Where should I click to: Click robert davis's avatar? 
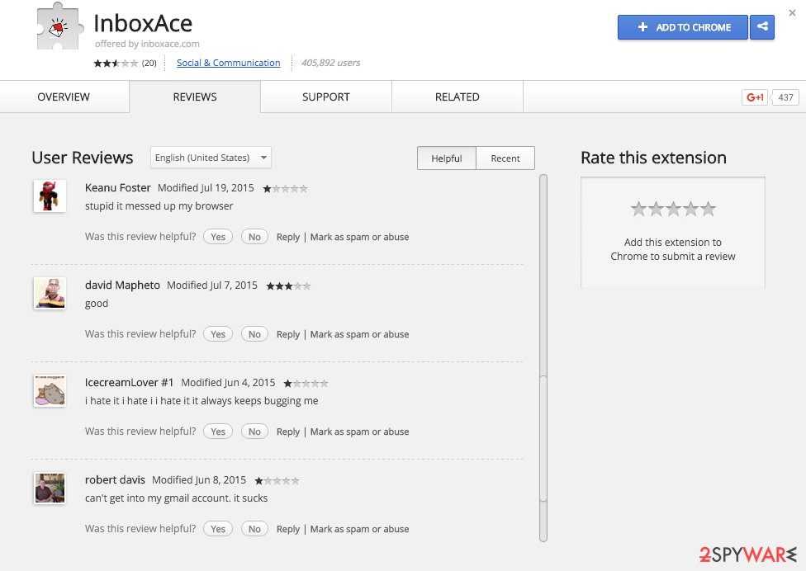(50, 488)
